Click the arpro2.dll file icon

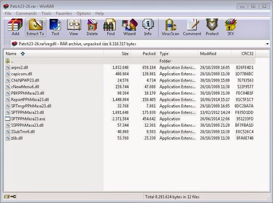(8, 68)
